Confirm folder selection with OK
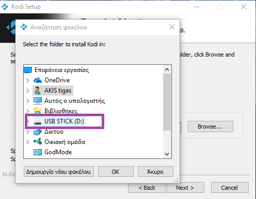 pos(116,172)
